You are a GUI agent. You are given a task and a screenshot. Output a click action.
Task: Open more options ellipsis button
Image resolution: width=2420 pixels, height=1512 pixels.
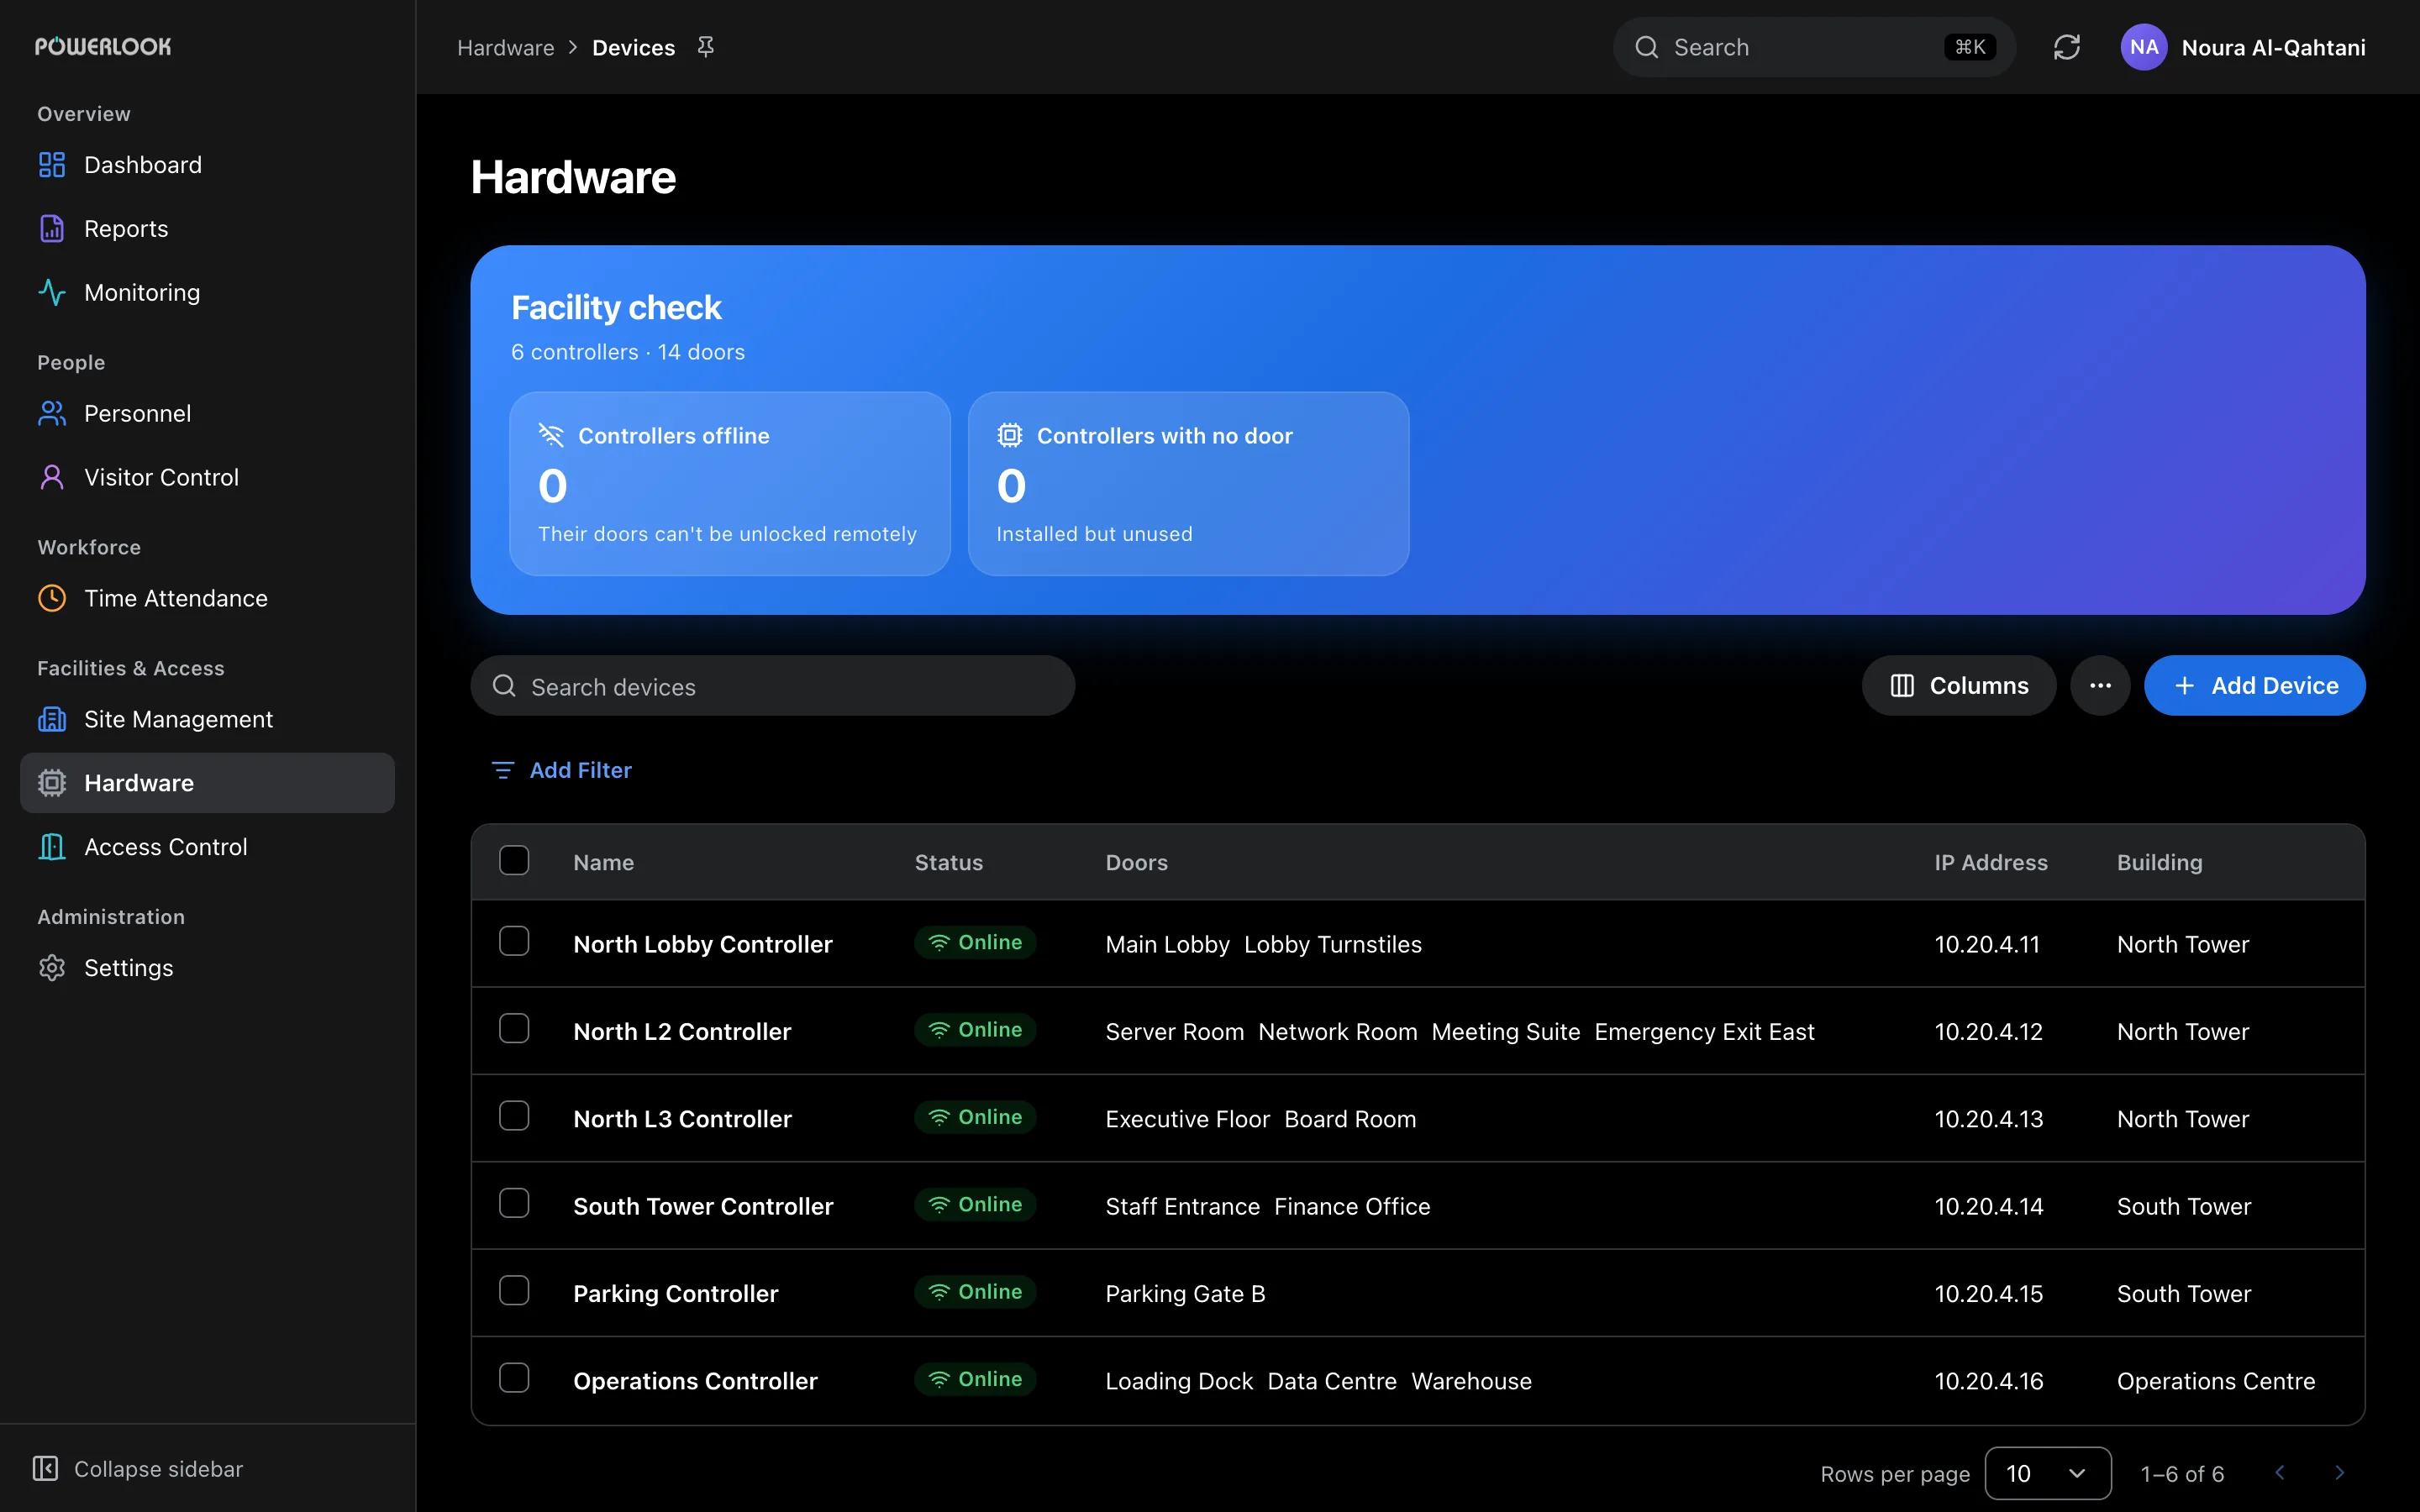[2100, 686]
